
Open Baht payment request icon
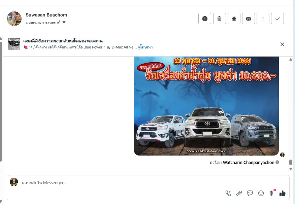point(272,193)
